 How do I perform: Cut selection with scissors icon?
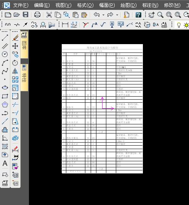click(x=49, y=15)
